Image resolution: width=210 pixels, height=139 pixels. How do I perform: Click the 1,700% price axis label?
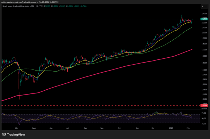click(203, 50)
